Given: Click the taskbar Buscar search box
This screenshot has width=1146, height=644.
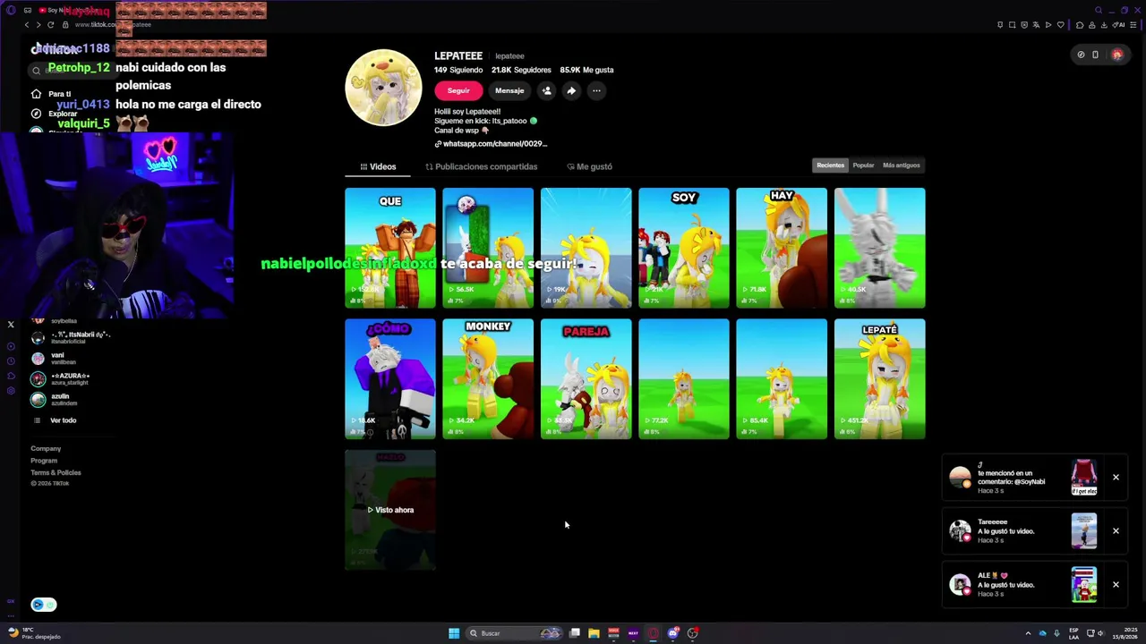Looking at the screenshot, I should pos(514,633).
